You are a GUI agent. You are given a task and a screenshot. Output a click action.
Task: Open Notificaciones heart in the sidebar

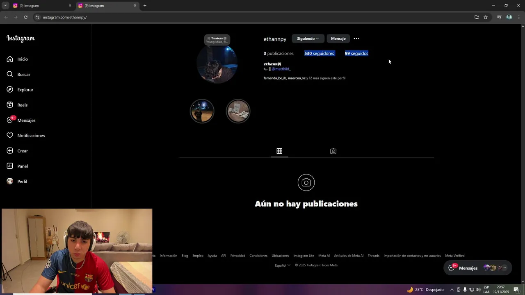(x=26, y=136)
